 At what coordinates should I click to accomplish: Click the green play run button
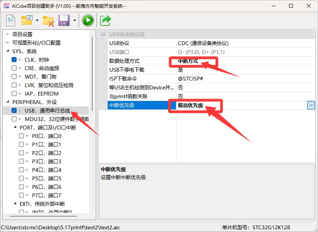coord(88,20)
